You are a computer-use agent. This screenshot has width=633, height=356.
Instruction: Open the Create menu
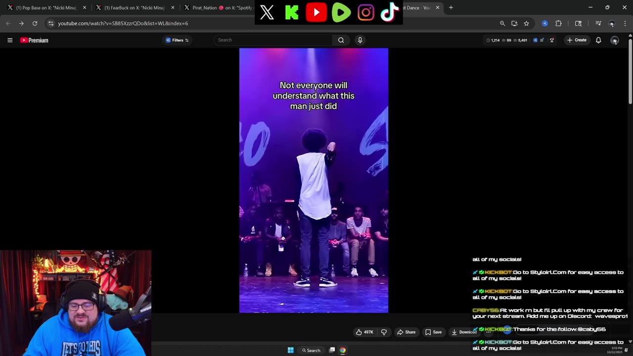(577, 40)
